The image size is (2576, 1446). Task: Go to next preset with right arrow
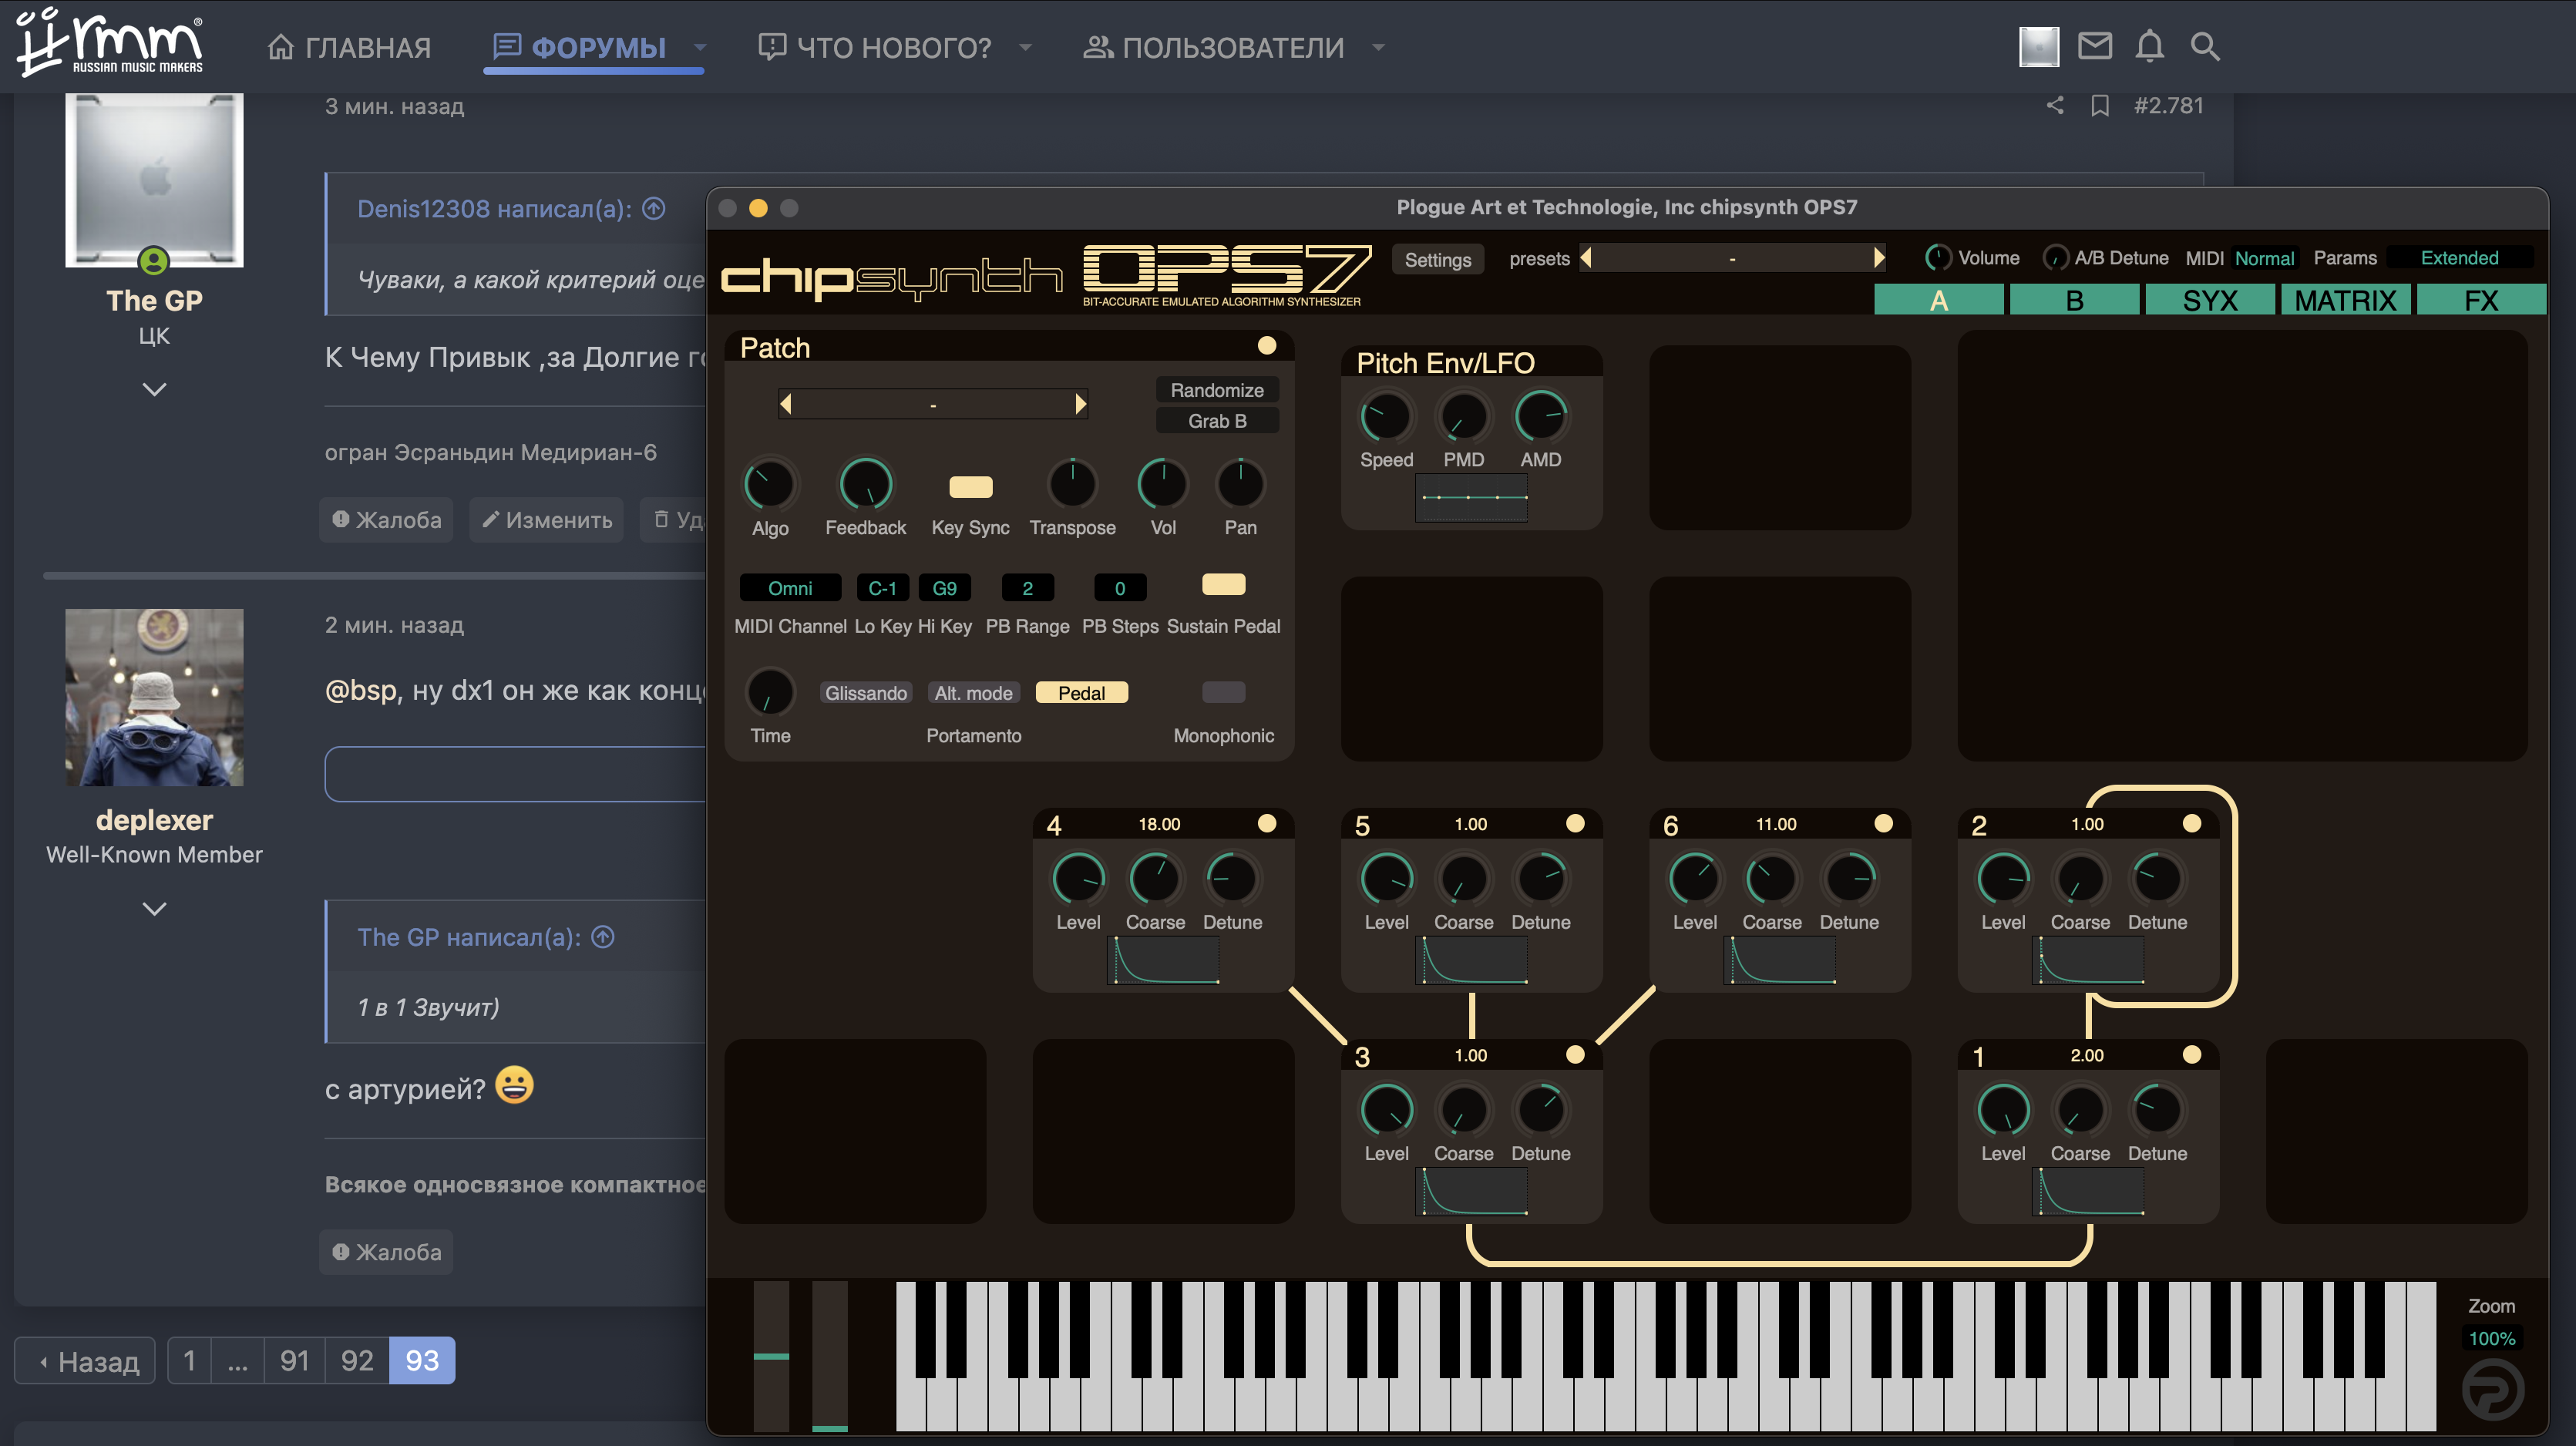[x=1879, y=259]
